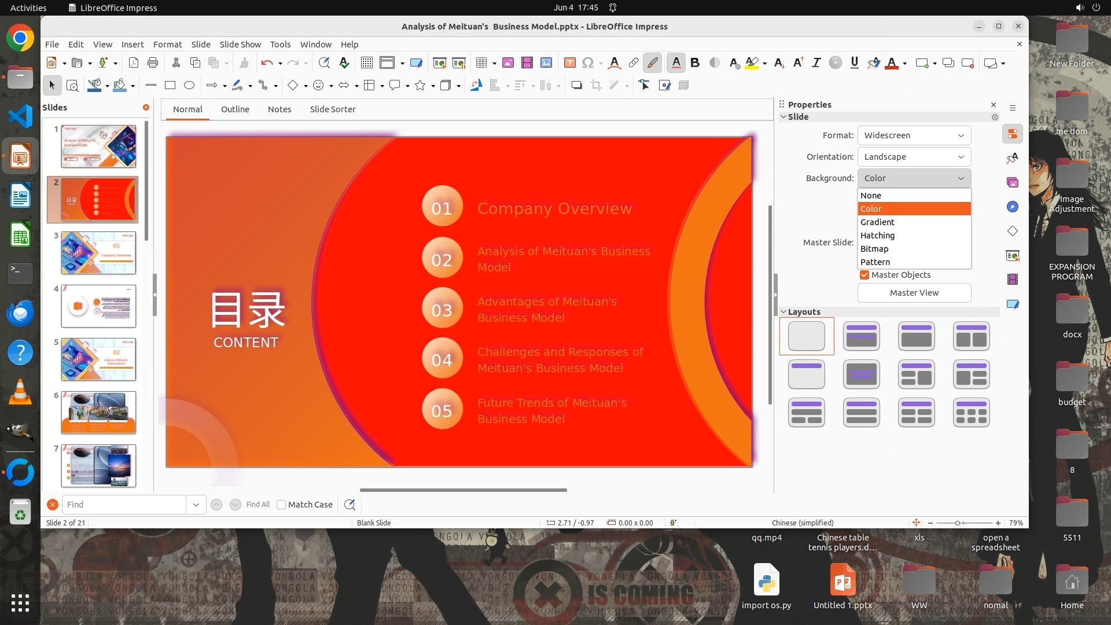Open the Navigator sidebar panel icon
Image resolution: width=1111 pixels, height=625 pixels.
(x=1013, y=207)
